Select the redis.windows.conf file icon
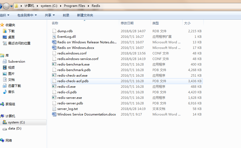This screenshot has width=241, height=148. [54, 53]
